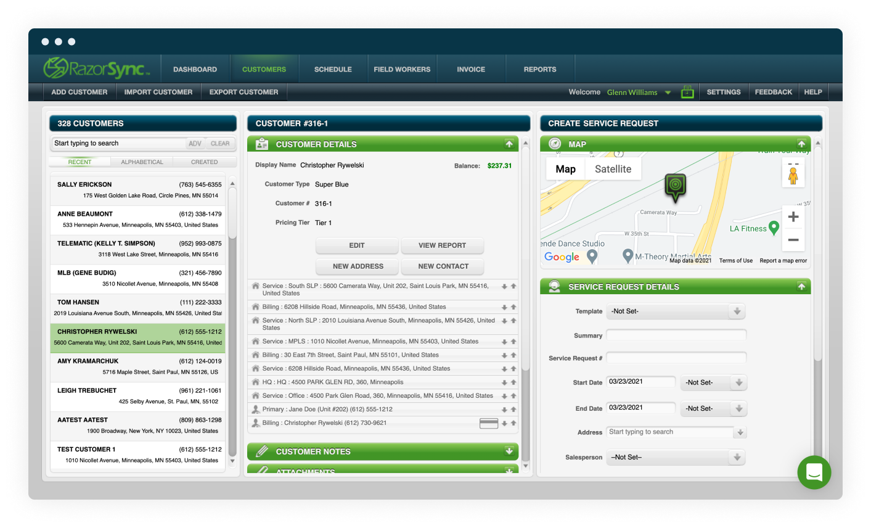The width and height of the screenshot is (871, 528).
Task: Click the pencil icon on the Customer Notes header
Action: click(261, 451)
